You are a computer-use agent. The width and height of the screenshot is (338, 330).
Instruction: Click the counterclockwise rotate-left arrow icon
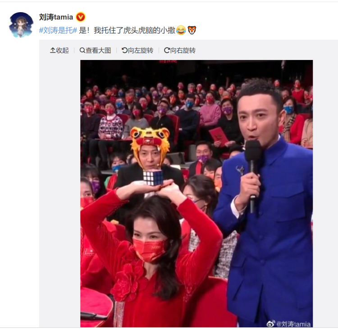click(124, 50)
